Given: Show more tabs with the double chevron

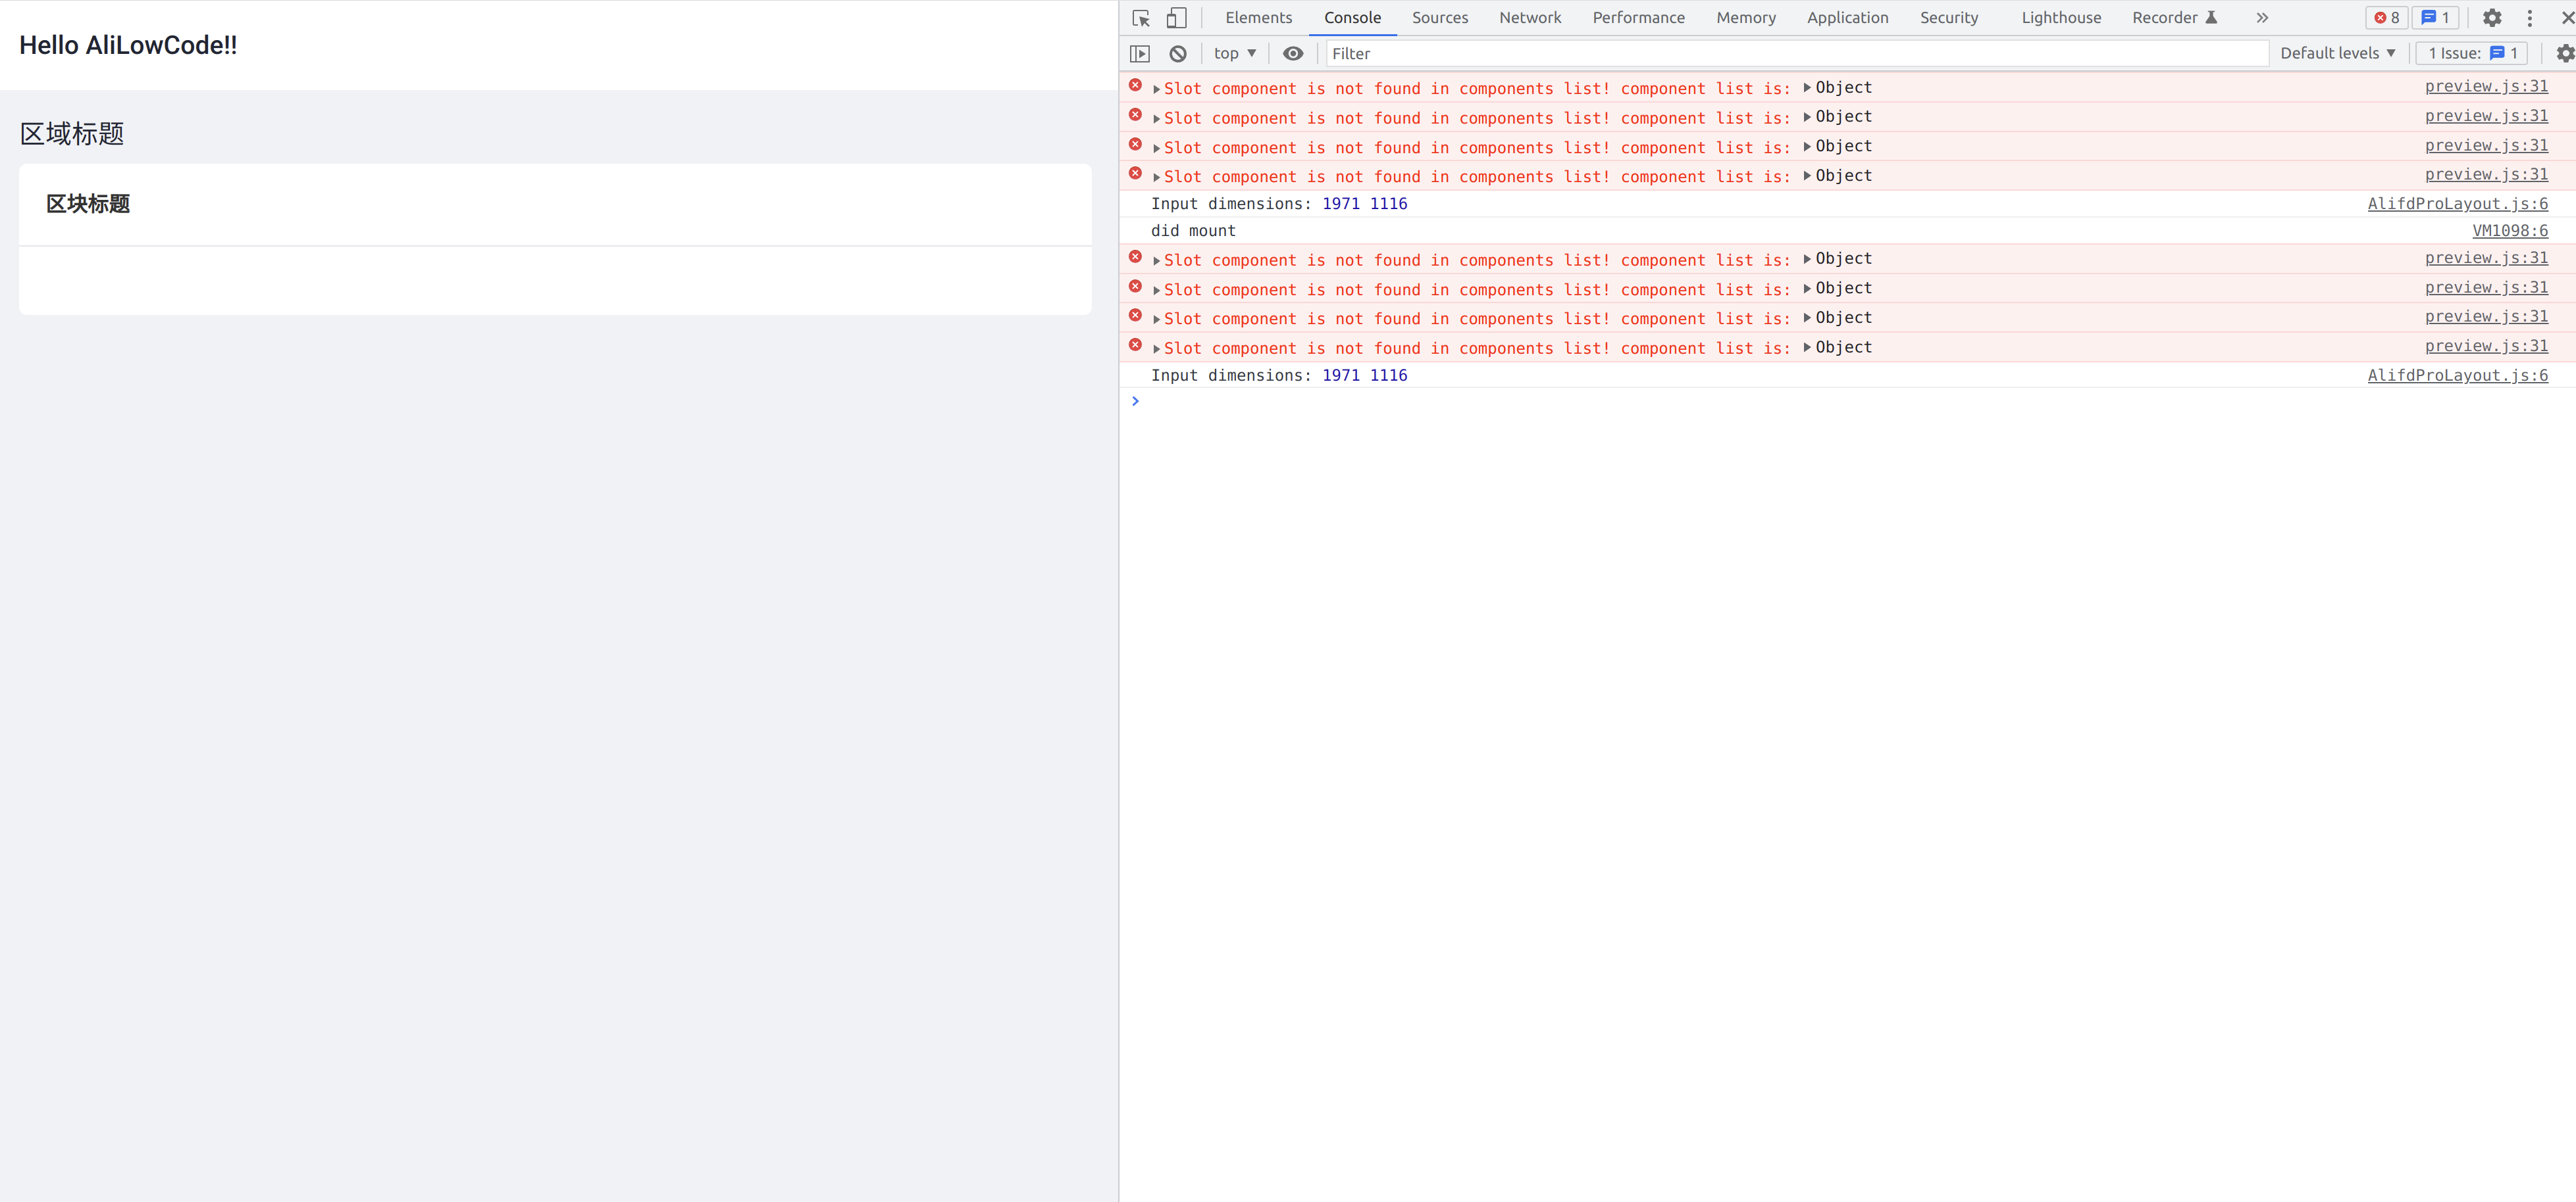Looking at the screenshot, I should 2262,18.
